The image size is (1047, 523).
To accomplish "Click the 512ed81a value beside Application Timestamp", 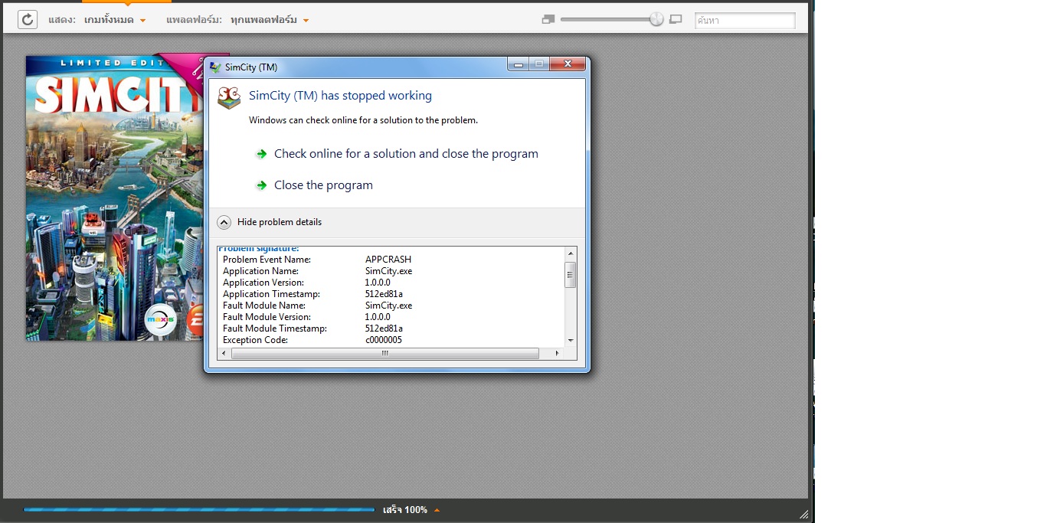I will (x=384, y=294).
